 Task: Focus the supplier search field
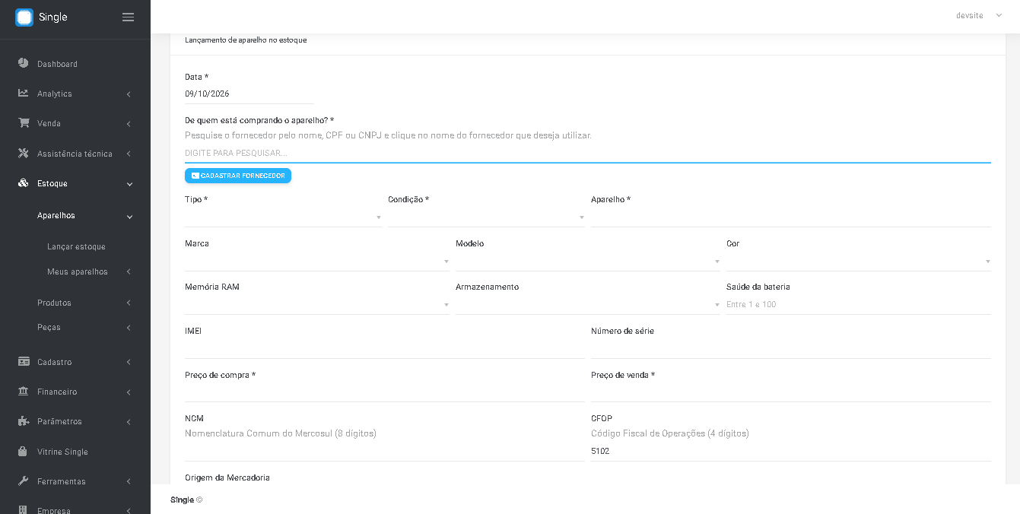(x=588, y=153)
